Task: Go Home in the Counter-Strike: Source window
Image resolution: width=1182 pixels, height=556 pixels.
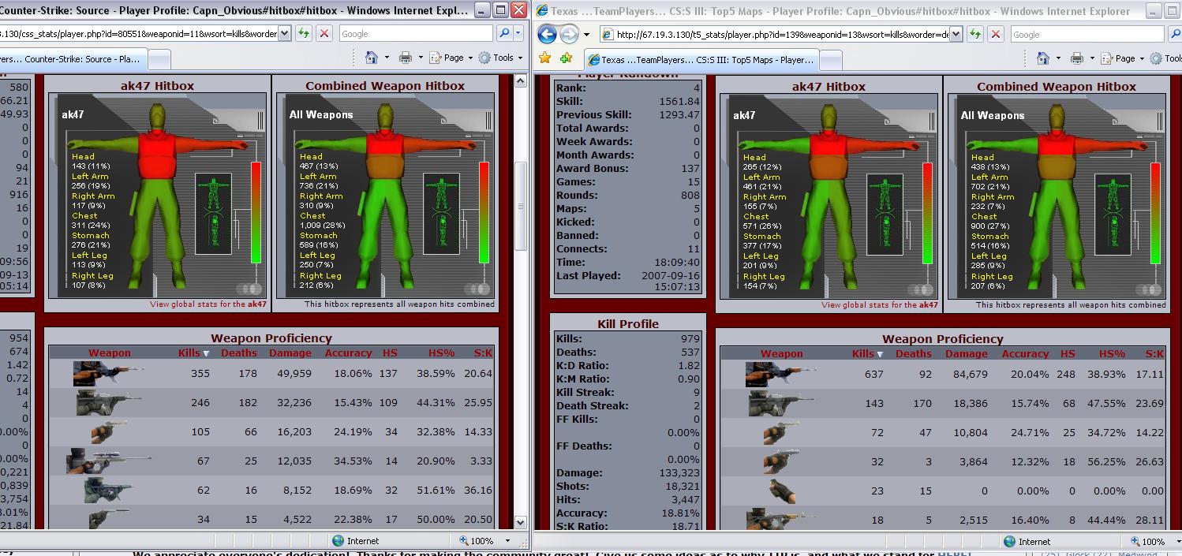Action: (x=372, y=58)
